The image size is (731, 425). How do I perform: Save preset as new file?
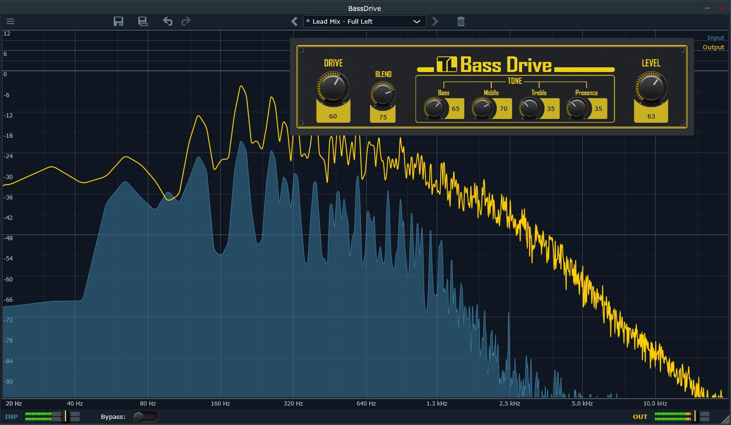pyautogui.click(x=143, y=21)
